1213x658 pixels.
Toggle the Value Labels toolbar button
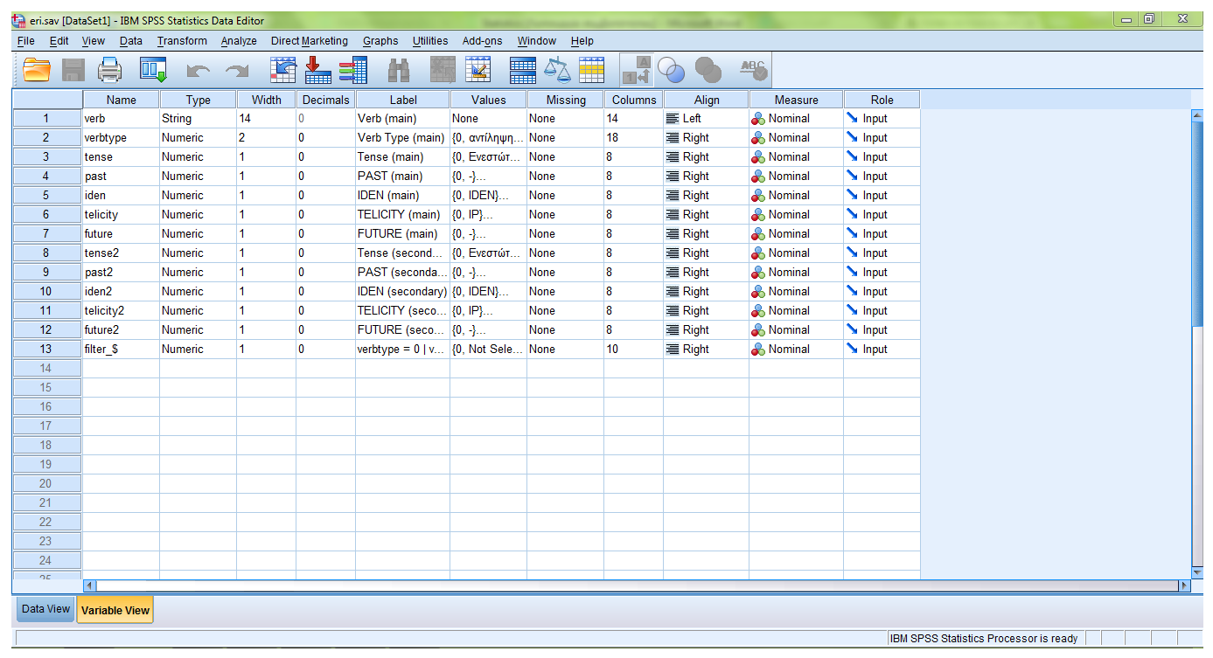(637, 70)
